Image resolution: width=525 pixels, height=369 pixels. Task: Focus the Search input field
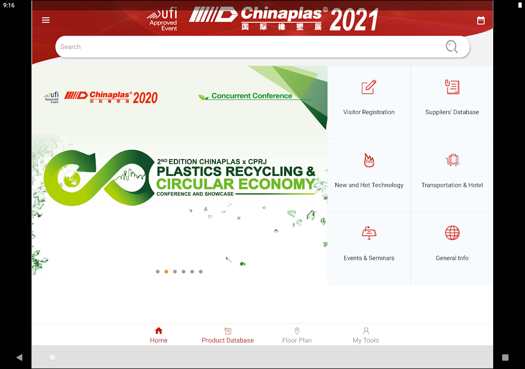click(x=262, y=47)
